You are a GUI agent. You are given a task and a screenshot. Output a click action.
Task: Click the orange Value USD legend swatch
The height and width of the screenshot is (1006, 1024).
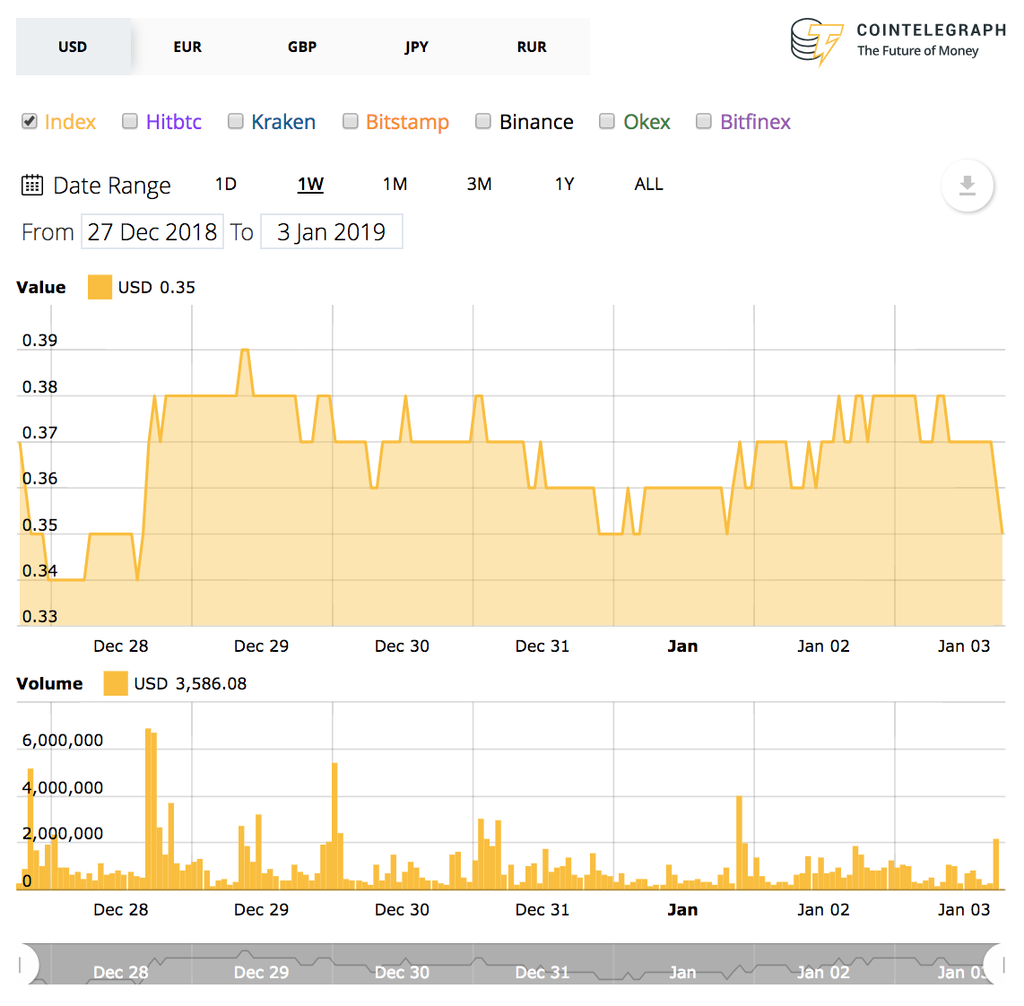click(100, 287)
